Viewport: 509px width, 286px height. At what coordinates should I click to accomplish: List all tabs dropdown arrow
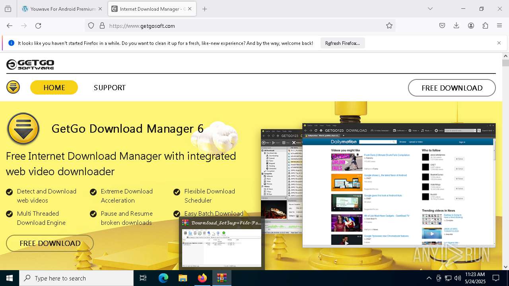(x=430, y=9)
